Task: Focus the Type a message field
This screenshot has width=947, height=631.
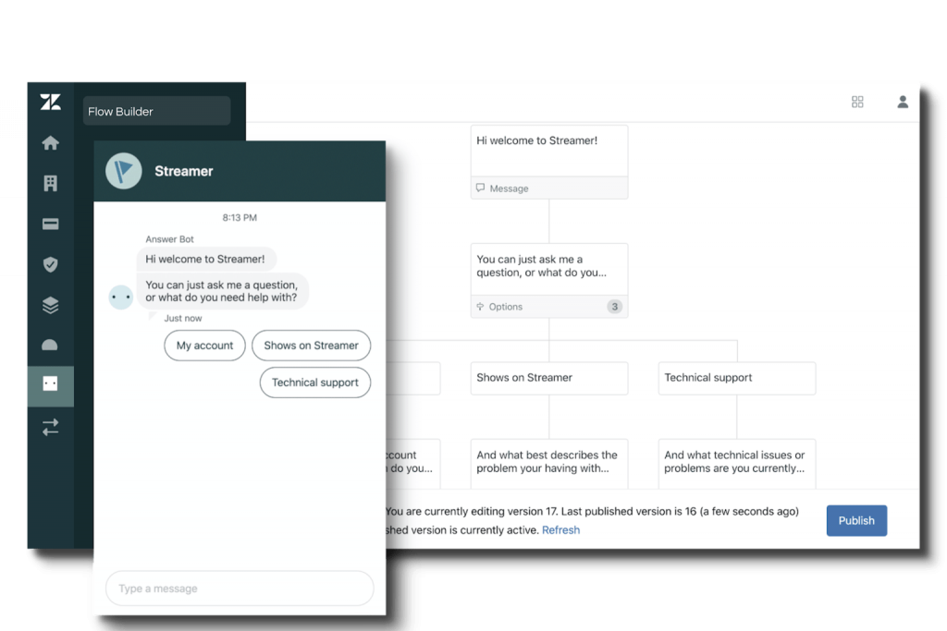Action: pyautogui.click(x=240, y=589)
